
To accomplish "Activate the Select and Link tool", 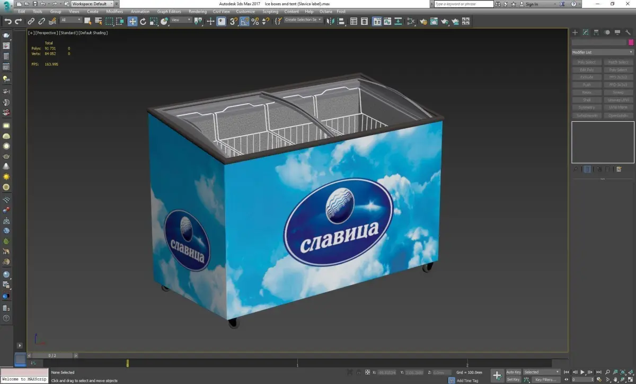I will tap(31, 22).
